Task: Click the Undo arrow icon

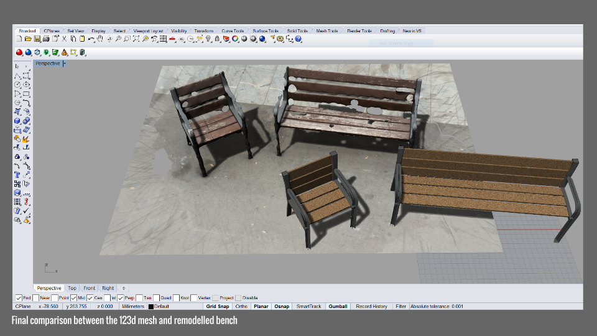Action: [x=91, y=39]
